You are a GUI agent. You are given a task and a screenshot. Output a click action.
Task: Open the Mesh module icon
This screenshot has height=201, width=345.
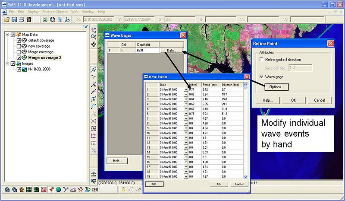pyautogui.click(x=7, y=189)
